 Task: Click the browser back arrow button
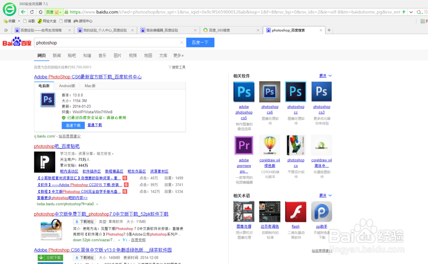click(x=23, y=12)
